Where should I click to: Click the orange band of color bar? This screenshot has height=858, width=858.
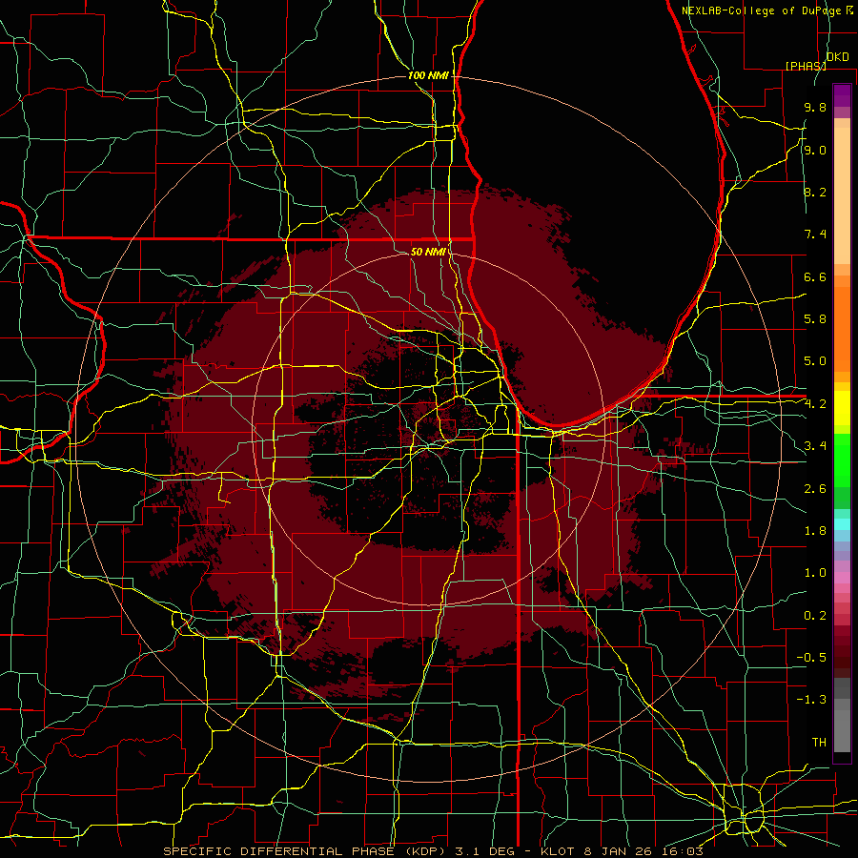pos(842,329)
